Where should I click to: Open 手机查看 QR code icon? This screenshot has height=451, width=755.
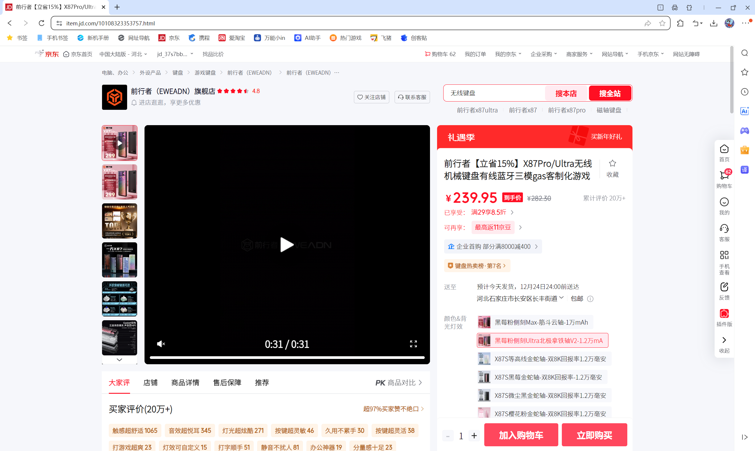(x=724, y=255)
